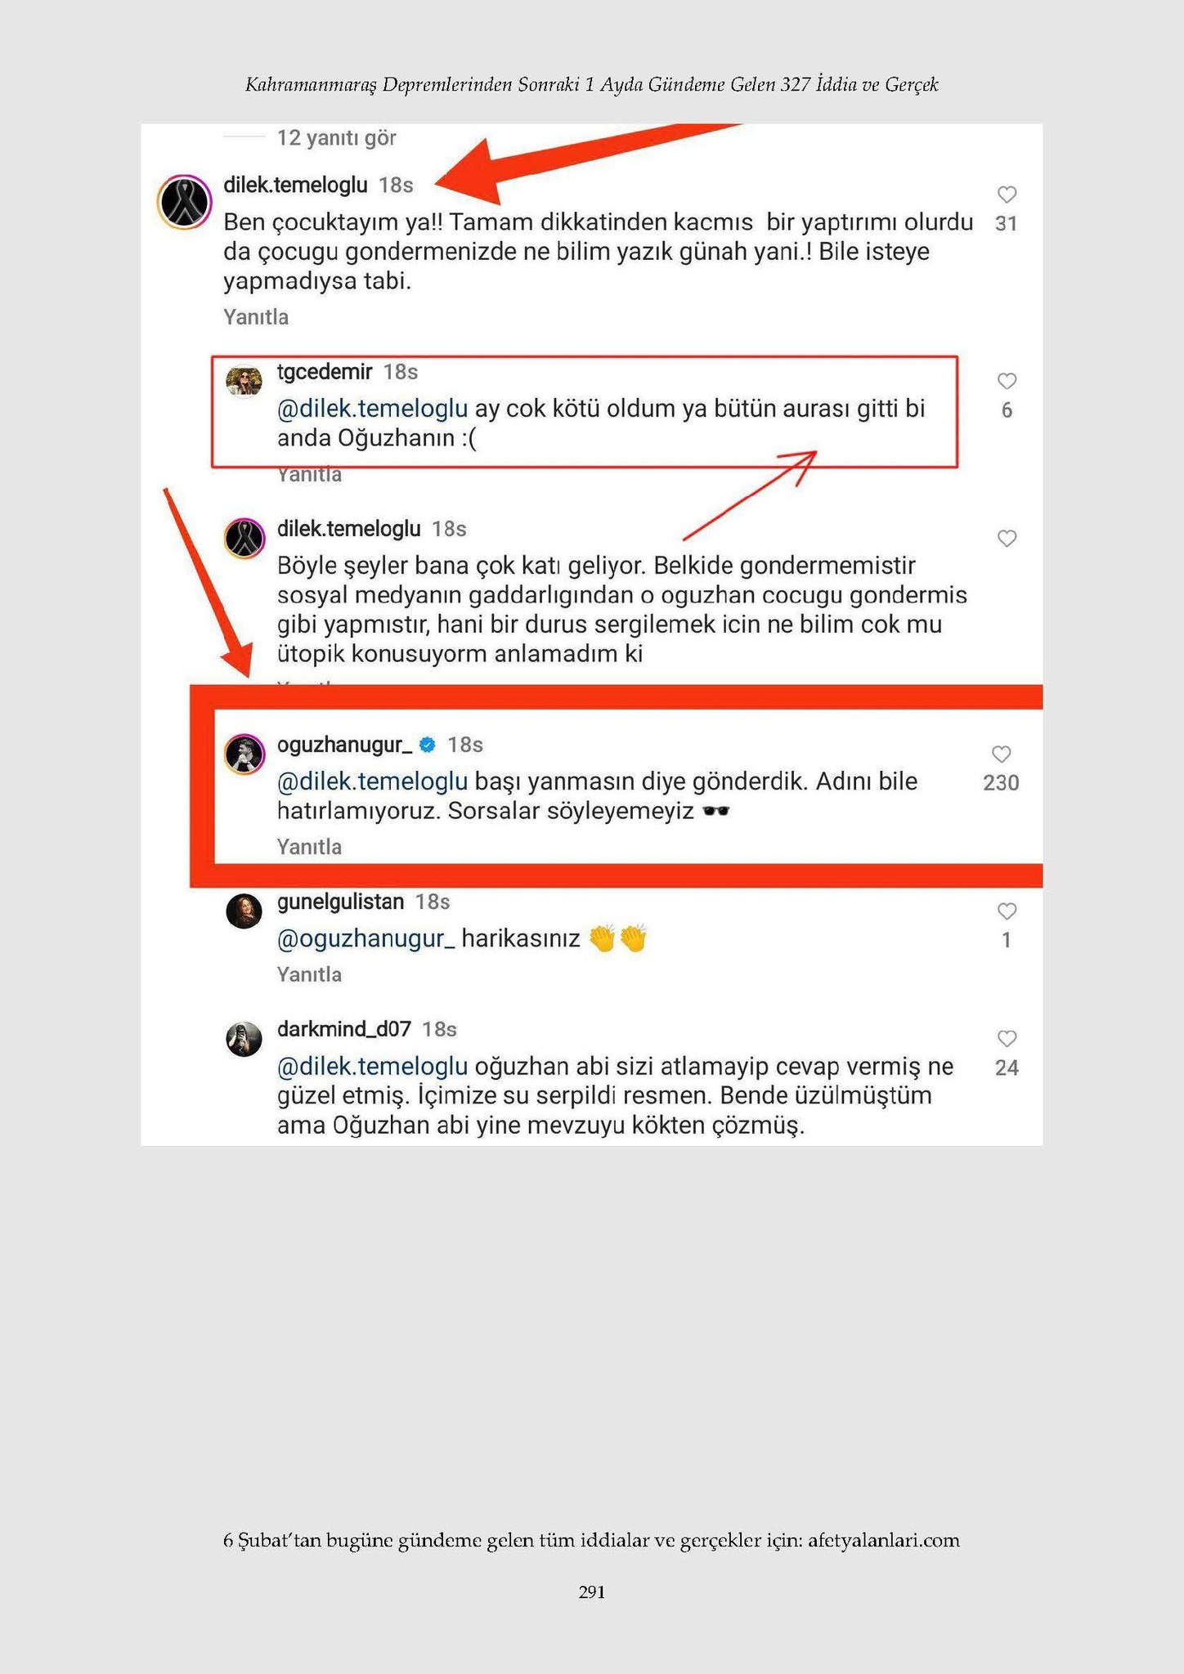
Task: Like darkmind_d07's comment heart icon
Action: coord(1007,1038)
